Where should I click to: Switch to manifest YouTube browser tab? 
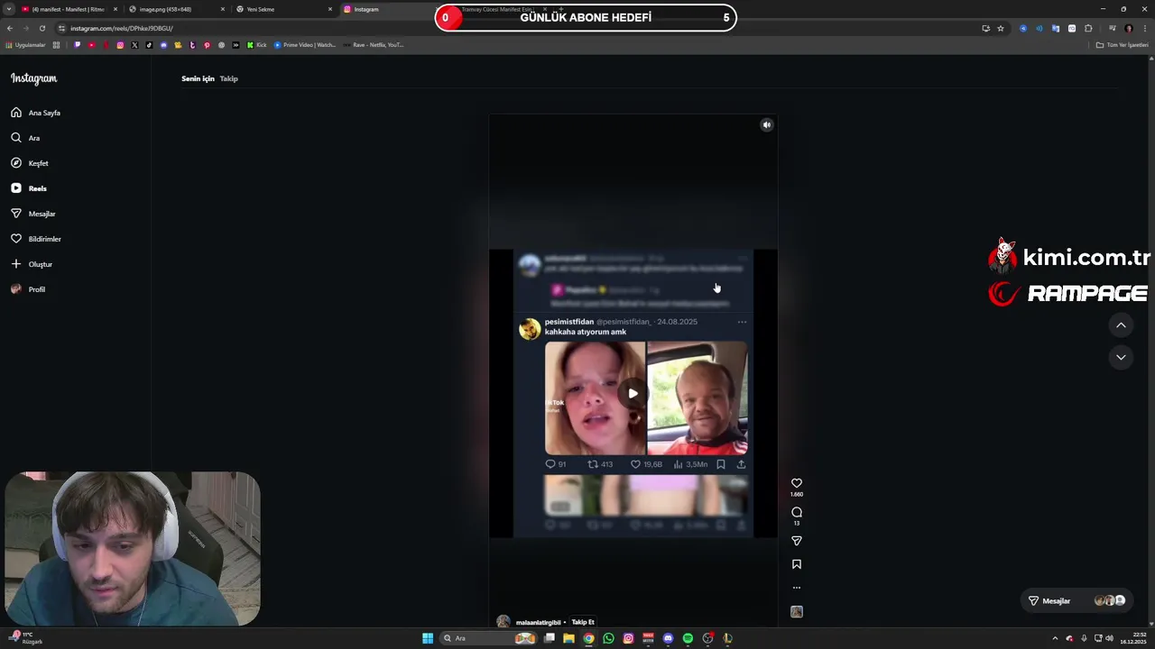click(x=68, y=9)
